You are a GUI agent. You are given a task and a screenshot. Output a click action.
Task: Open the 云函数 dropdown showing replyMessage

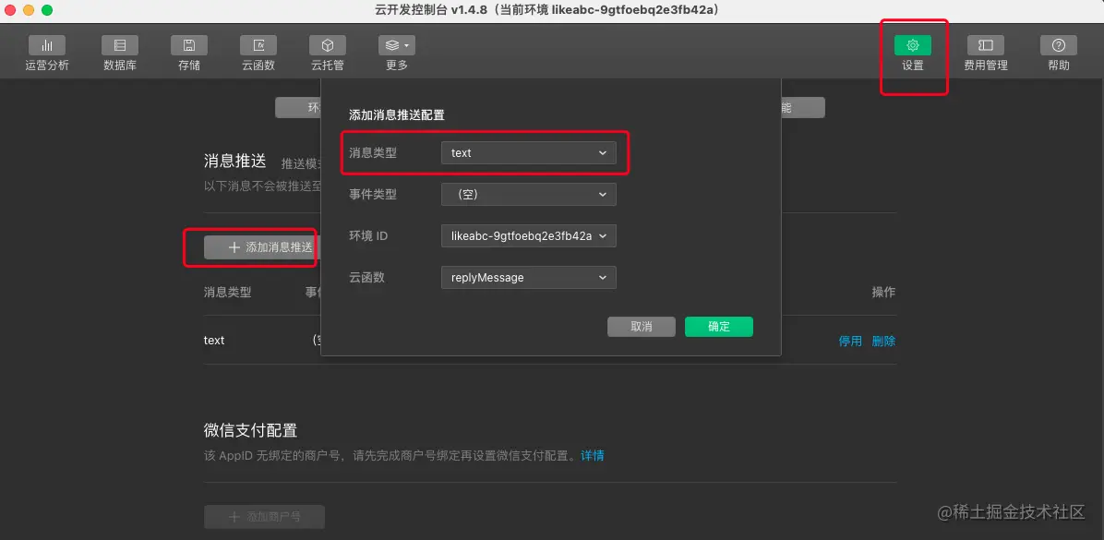(x=529, y=278)
